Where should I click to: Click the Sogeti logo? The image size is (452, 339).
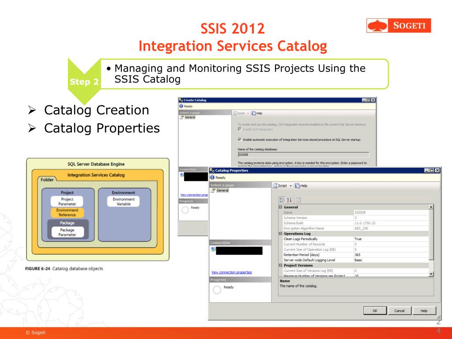pyautogui.click(x=399, y=25)
